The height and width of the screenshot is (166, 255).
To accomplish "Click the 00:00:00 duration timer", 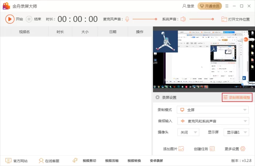I will coord(78,19).
